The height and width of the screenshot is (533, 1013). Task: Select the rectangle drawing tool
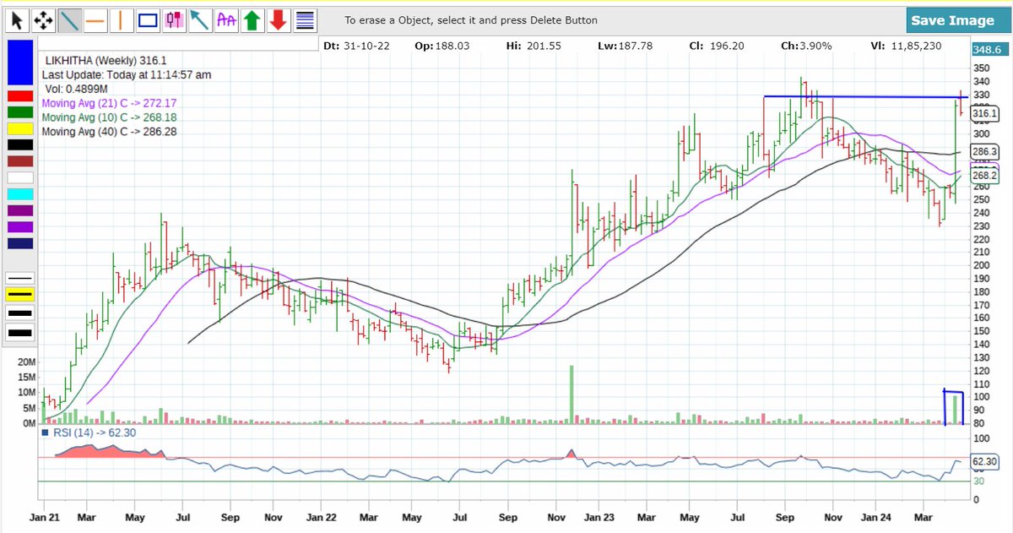[147, 19]
